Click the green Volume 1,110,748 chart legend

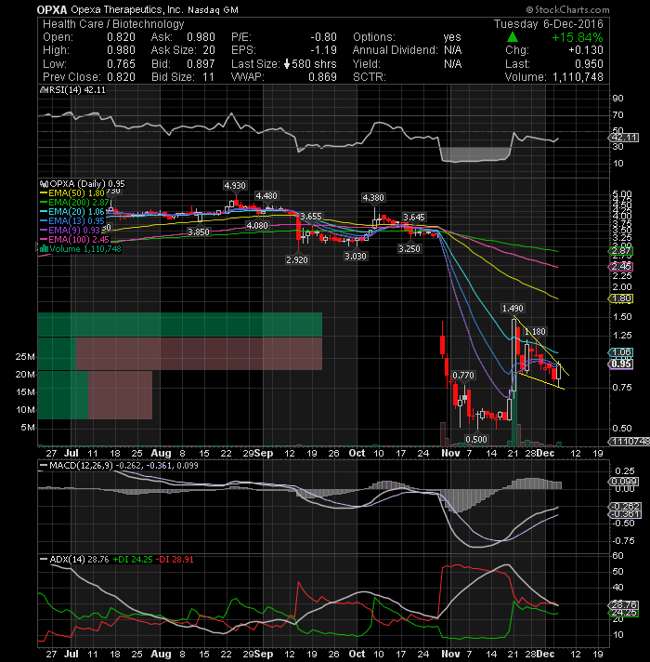coord(85,249)
